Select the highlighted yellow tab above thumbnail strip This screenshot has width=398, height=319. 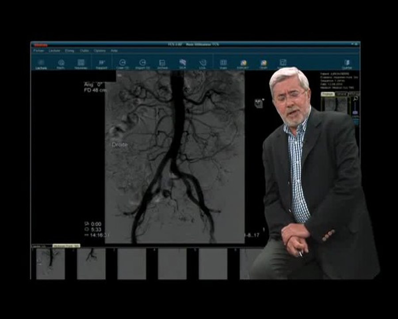[66, 246]
